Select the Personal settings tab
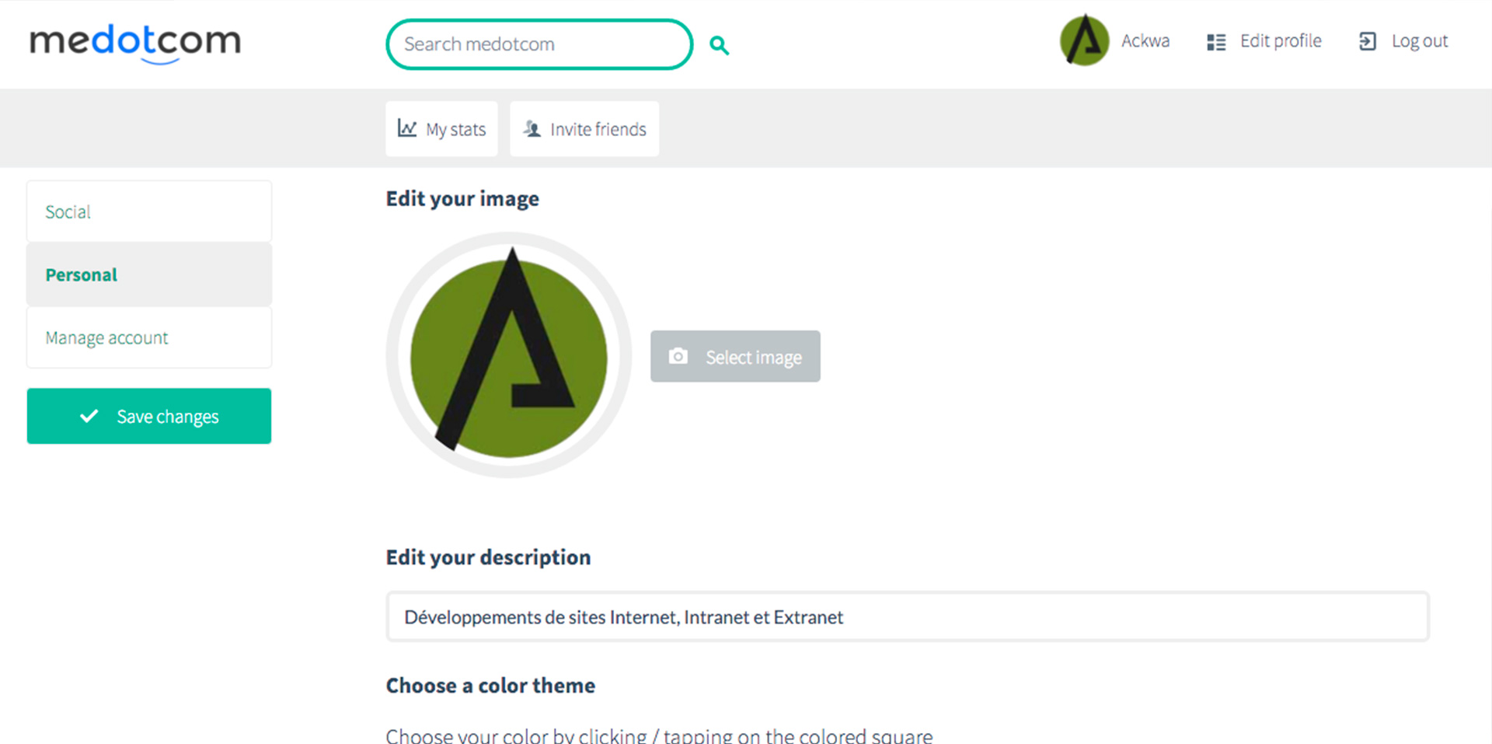 [149, 274]
